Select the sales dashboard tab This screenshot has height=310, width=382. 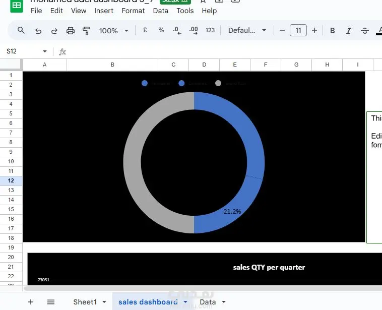click(x=148, y=302)
